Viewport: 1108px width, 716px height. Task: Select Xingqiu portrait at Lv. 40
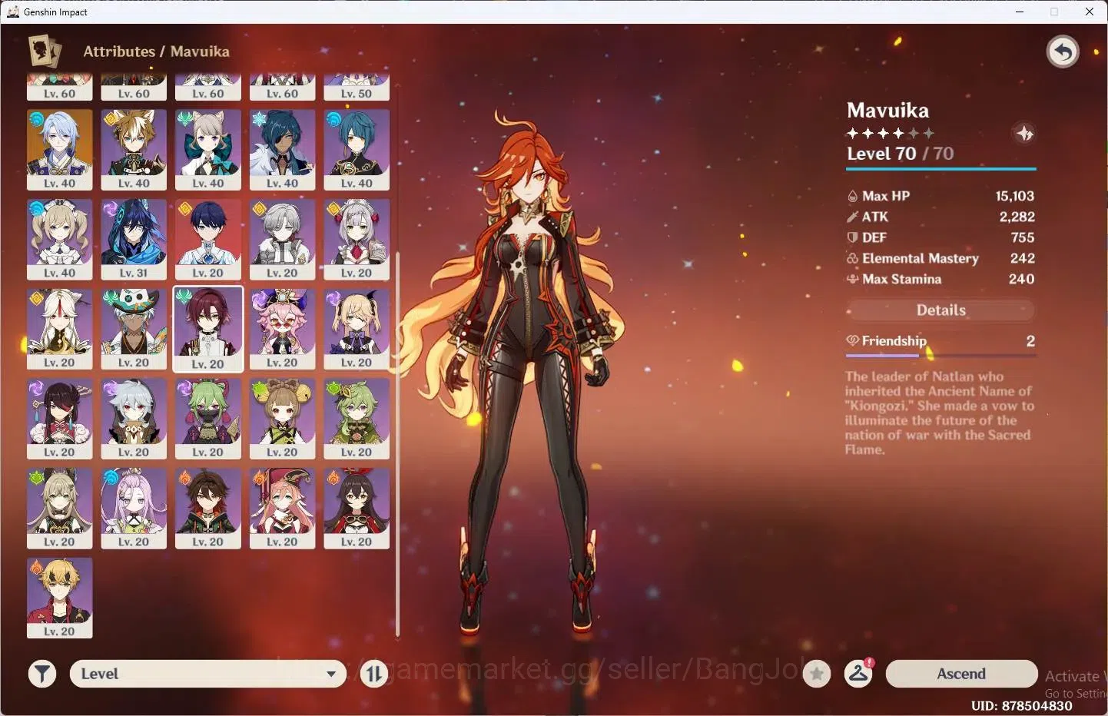[x=357, y=150]
